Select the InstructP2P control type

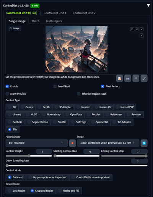pyautogui.click(x=125, y=107)
